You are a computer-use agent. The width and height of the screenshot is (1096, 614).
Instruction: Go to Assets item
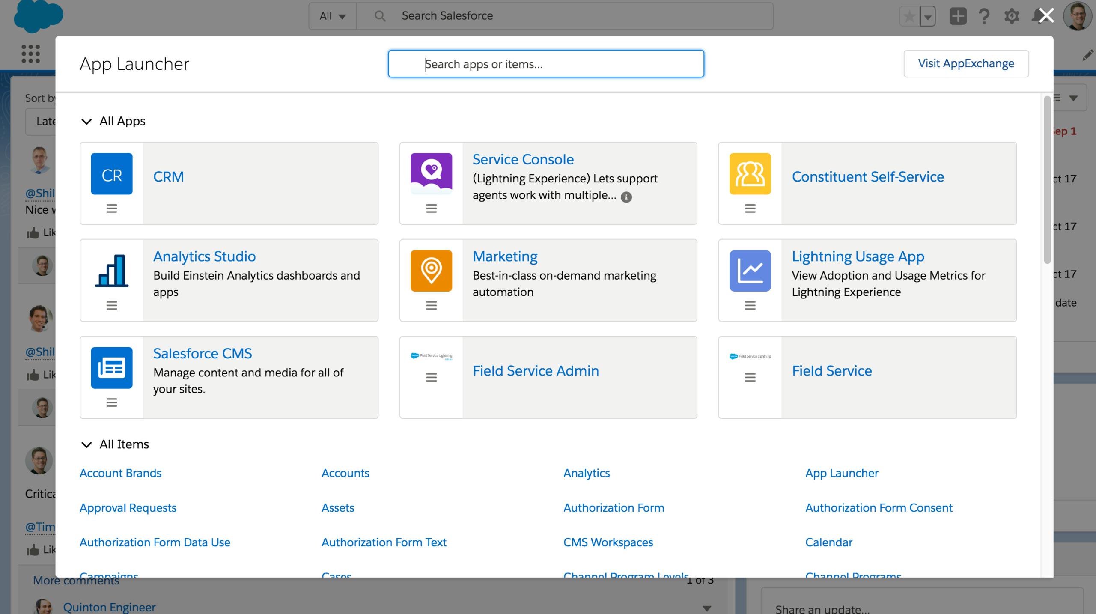338,508
